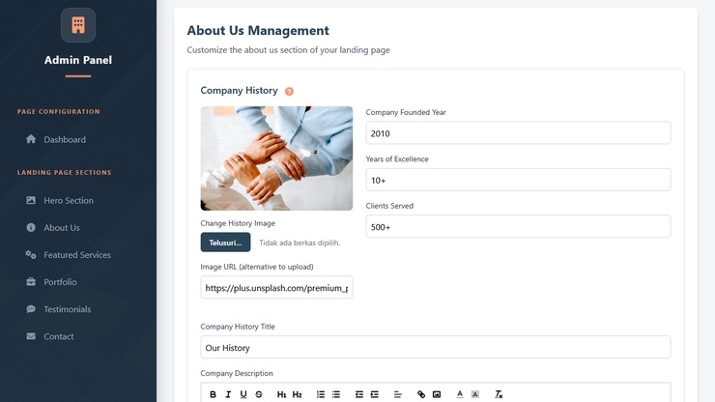This screenshot has height=402, width=715.
Task: Click the Bold formatting icon
Action: (213, 394)
